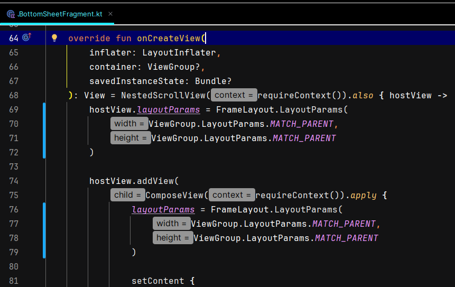Click the 'also' call on line 68
This screenshot has height=287, width=455.
[x=363, y=95]
